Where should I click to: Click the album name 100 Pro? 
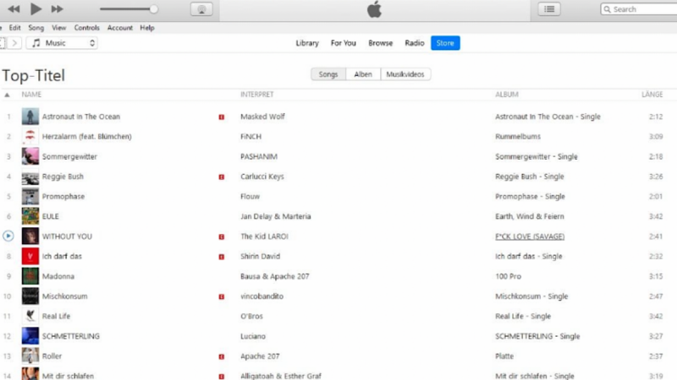509,276
